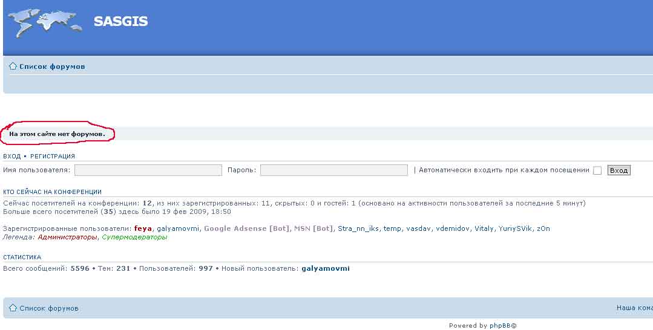Open the phpBB link in footer
This screenshot has height=330, width=653.
(x=500, y=326)
